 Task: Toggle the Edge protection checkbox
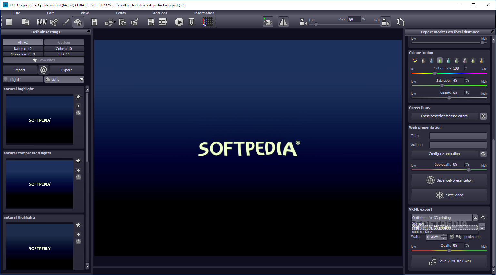(452, 237)
